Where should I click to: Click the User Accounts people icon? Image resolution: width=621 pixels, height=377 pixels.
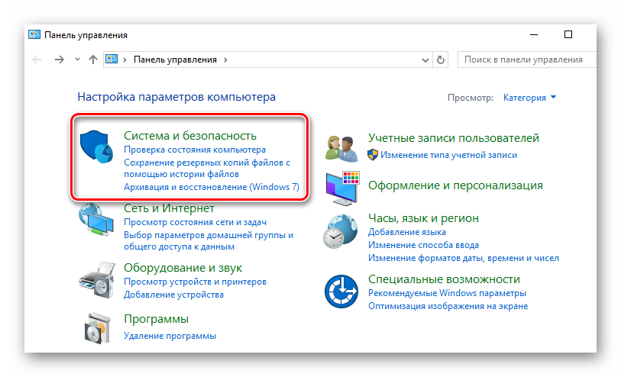341,146
